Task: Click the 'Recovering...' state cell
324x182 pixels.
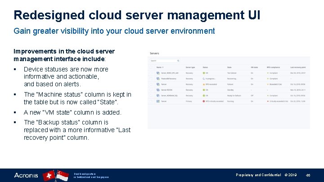Action: click(x=232, y=79)
